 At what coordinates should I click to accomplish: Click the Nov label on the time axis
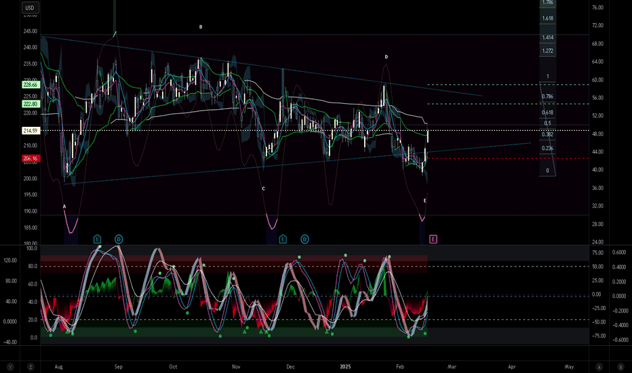236,366
